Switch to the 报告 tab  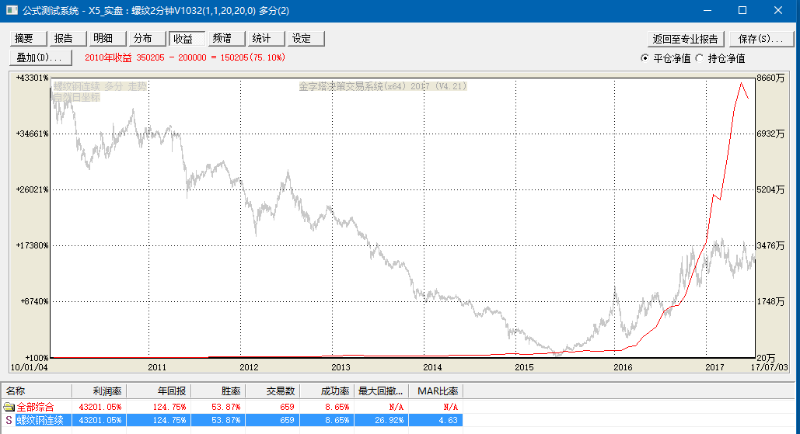(68, 39)
